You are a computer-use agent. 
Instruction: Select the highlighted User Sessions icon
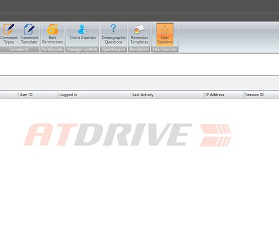click(x=165, y=34)
